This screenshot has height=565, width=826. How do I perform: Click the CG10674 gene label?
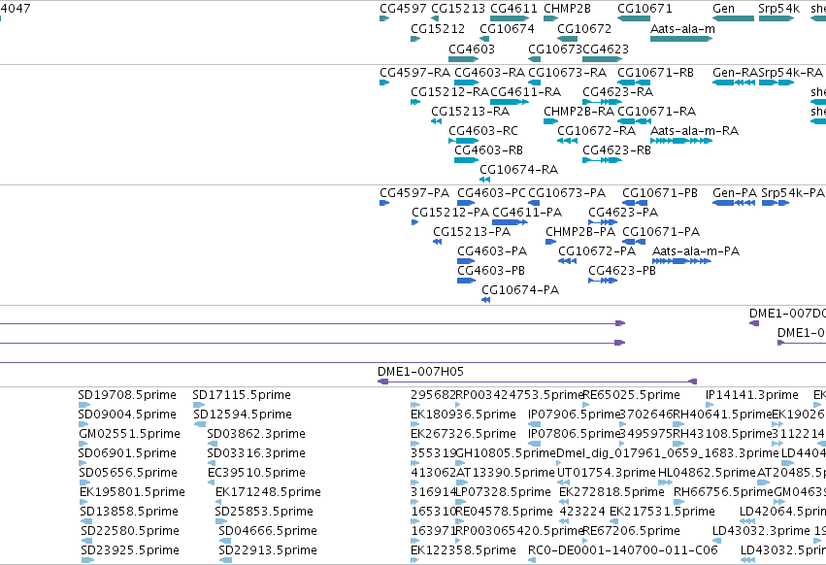(x=507, y=28)
